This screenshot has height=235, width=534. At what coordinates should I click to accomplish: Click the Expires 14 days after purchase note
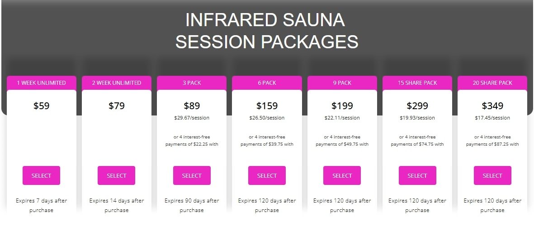point(117,205)
